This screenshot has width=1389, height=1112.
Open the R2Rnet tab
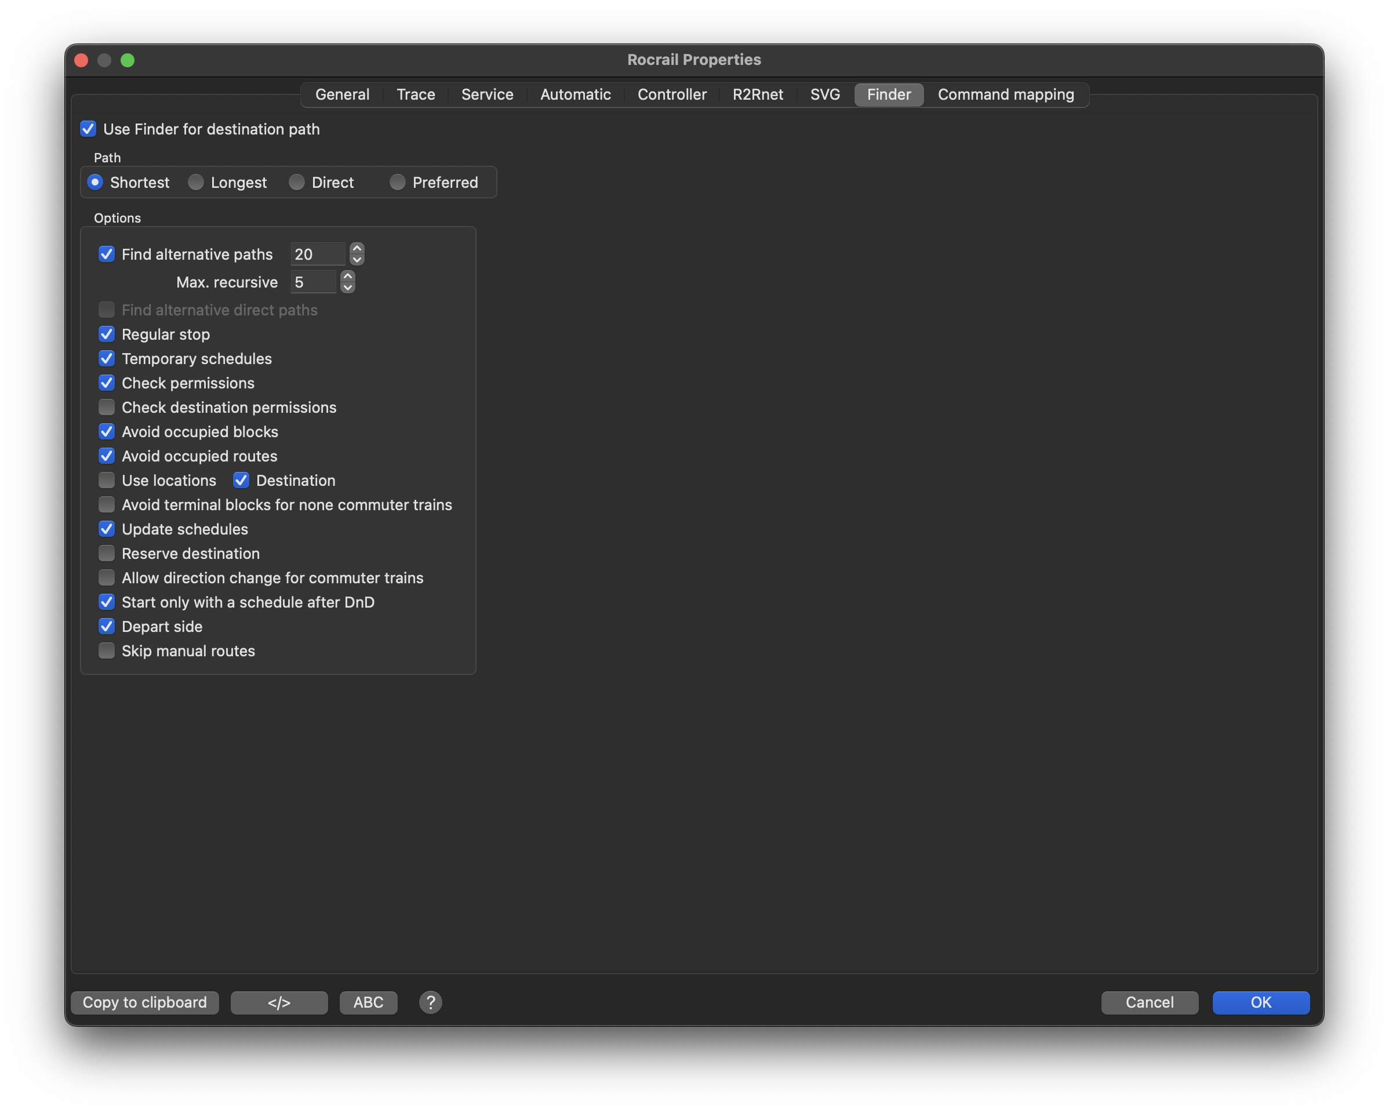pos(757,95)
